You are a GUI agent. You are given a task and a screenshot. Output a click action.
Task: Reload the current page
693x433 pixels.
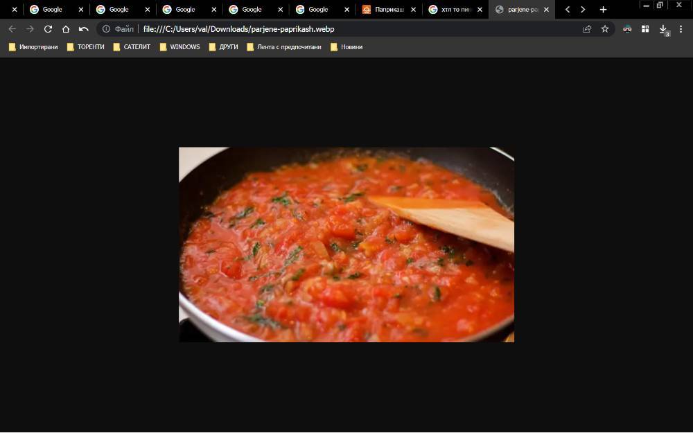coord(49,29)
